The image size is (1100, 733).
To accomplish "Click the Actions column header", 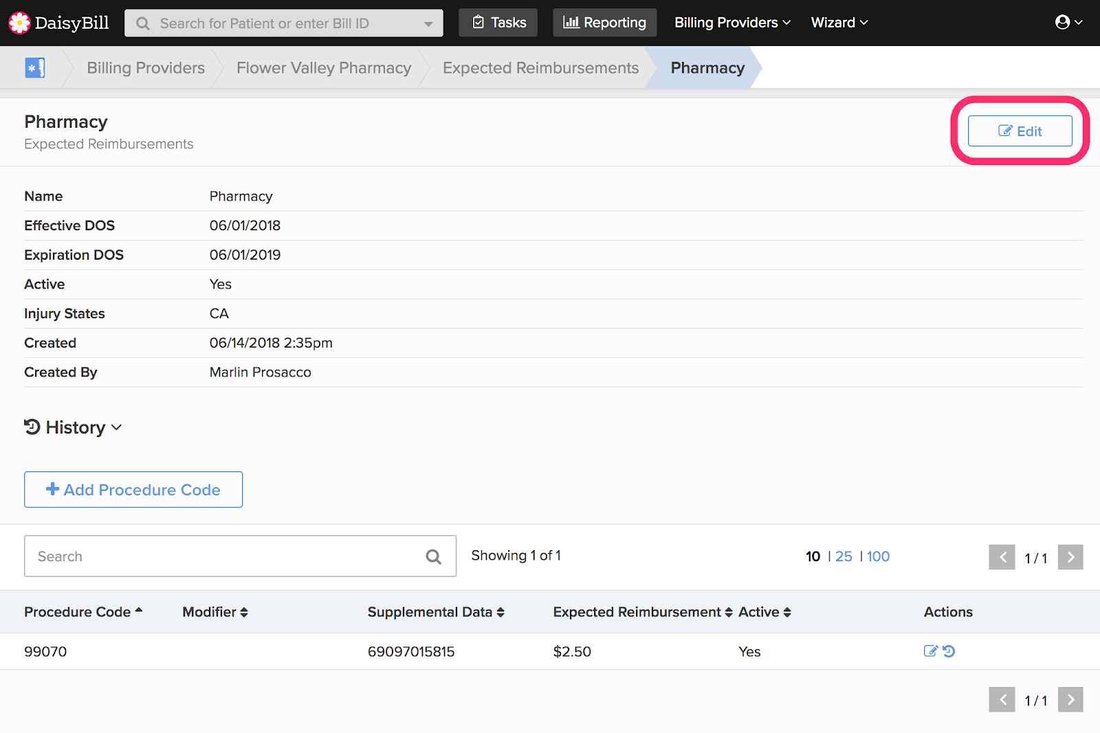I will point(948,611).
